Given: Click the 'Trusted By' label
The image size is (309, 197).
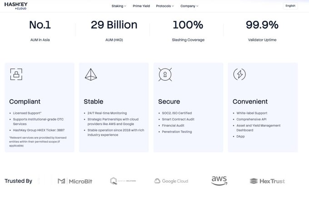Looking at the screenshot, I should [18, 181].
